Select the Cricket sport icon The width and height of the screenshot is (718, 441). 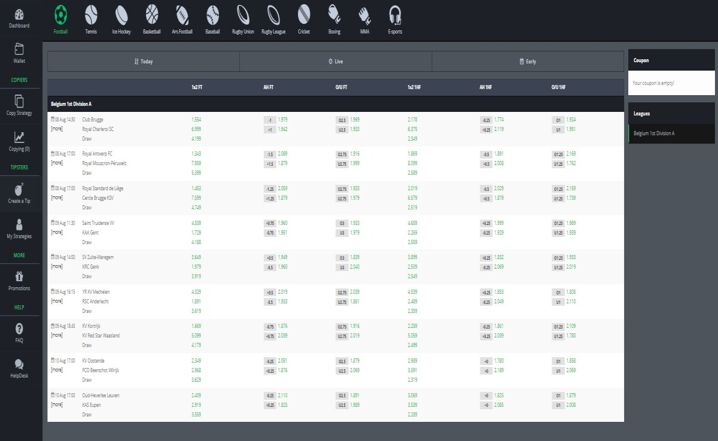click(x=304, y=14)
